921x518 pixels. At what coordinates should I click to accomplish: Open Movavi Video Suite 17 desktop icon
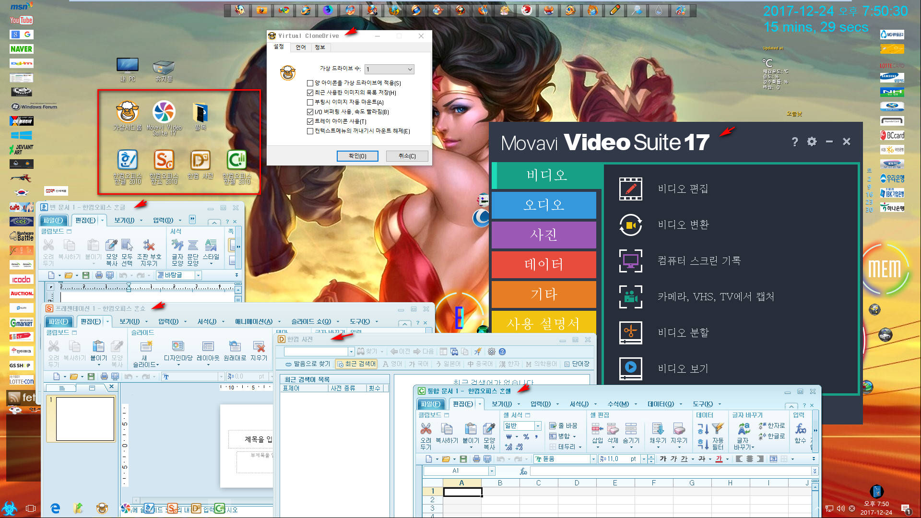point(164,118)
